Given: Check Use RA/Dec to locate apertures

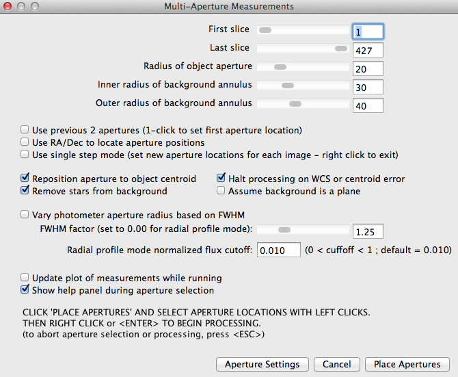Looking at the screenshot, I should pyautogui.click(x=25, y=142).
